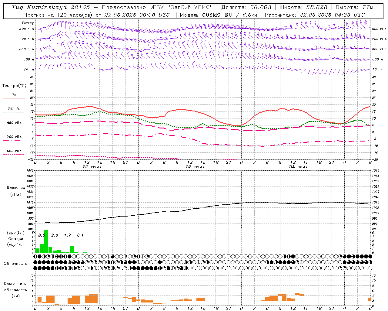388x311 pixels.
Task: Click the green dashed sample under Td 2м
Action: (13, 112)
